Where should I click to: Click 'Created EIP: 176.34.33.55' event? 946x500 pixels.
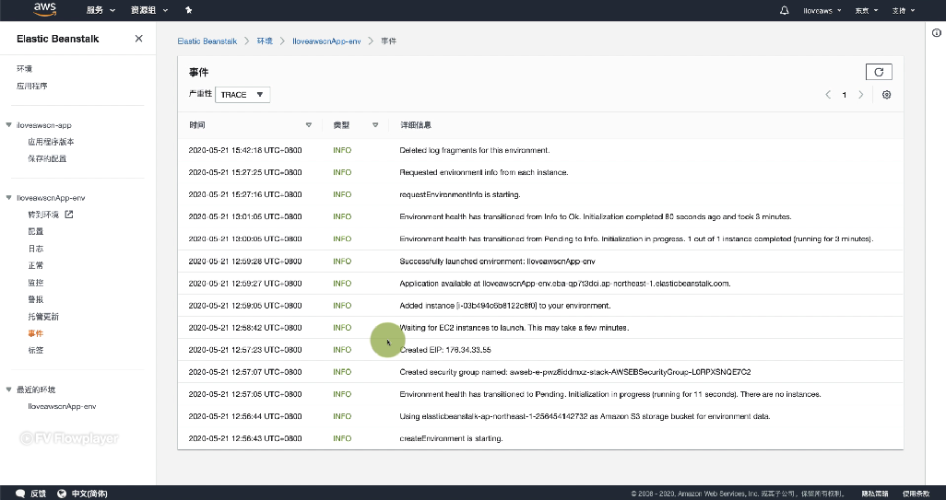point(445,350)
